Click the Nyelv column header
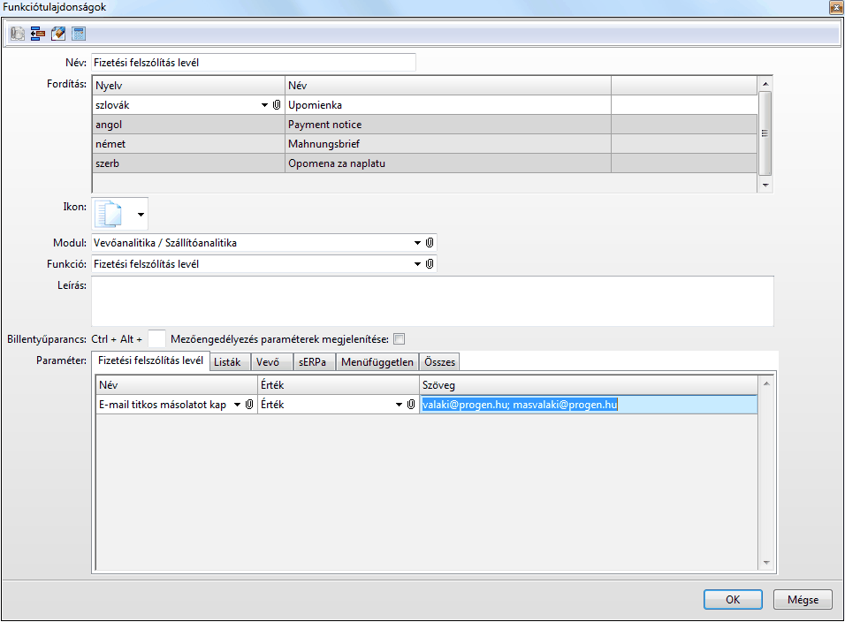This screenshot has width=845, height=622. coord(188,86)
